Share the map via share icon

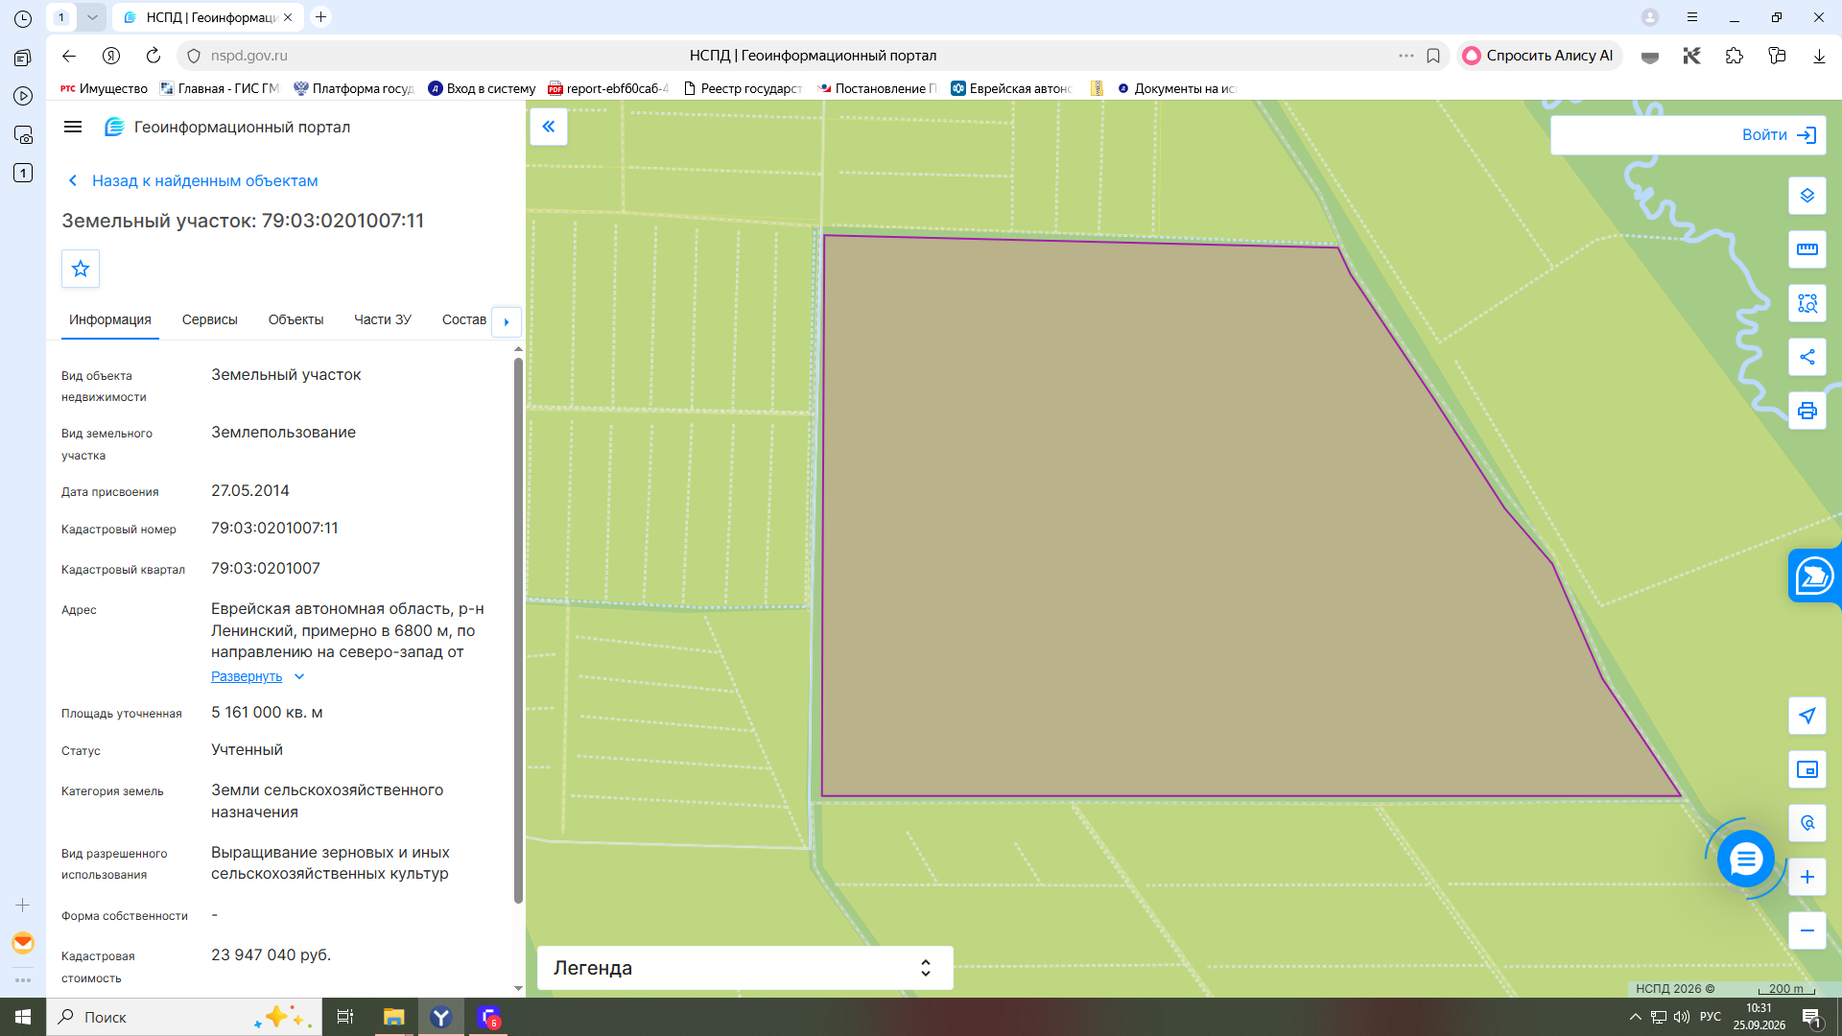pyautogui.click(x=1807, y=357)
